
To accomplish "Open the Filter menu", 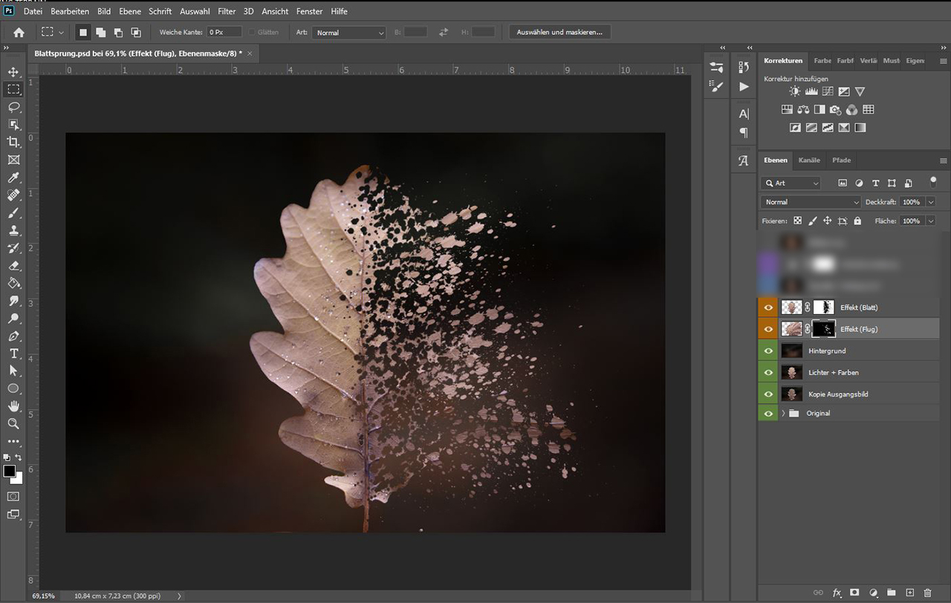I will point(227,11).
